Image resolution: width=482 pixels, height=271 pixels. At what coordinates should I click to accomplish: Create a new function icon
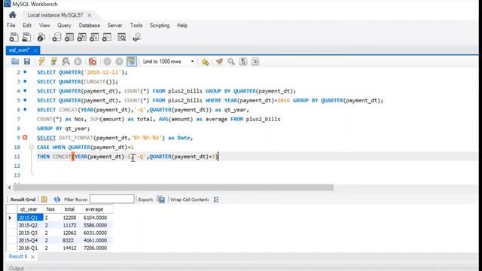point(107,37)
